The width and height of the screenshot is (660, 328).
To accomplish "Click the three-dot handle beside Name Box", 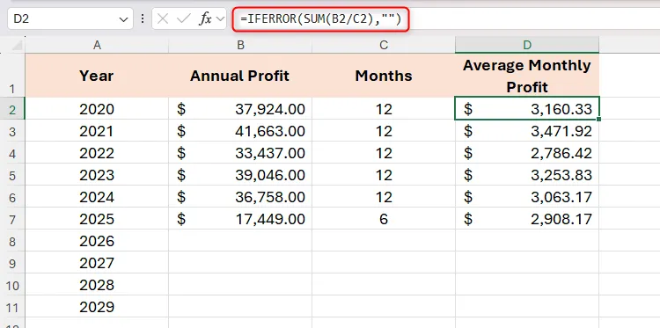I will (143, 19).
